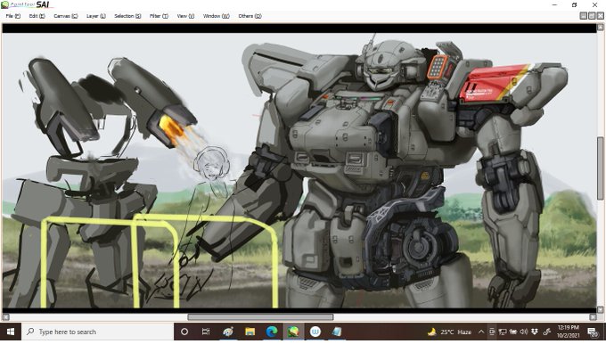Screen dimensions: 606x344
Task: Click the PaintTool SAI taskbar icon
Action: [293, 332]
